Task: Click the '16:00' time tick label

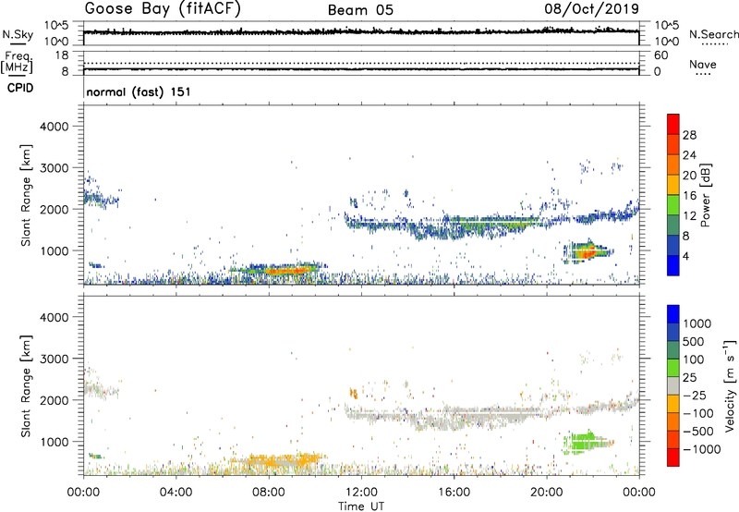Action: tap(454, 493)
